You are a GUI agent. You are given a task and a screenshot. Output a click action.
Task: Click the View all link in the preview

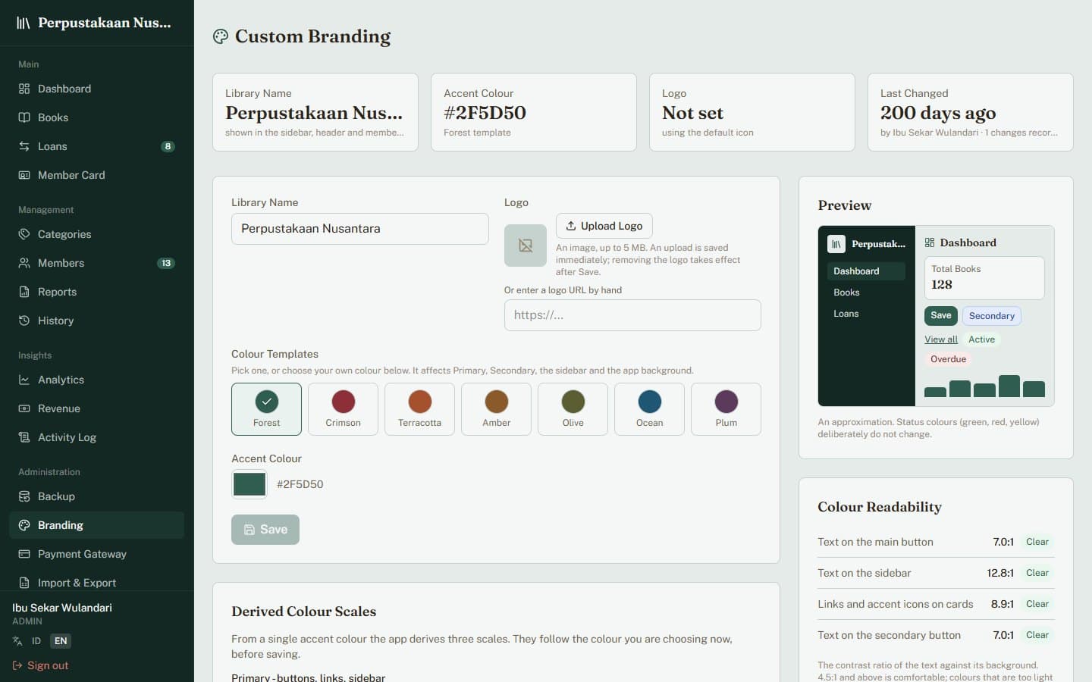pyautogui.click(x=941, y=339)
